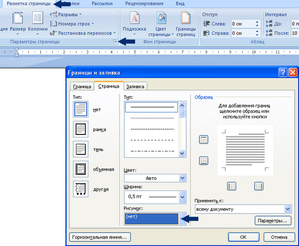Open the Применить к dropdown
Image resolution: width=299 pixels, height=246 pixels.
click(x=287, y=209)
